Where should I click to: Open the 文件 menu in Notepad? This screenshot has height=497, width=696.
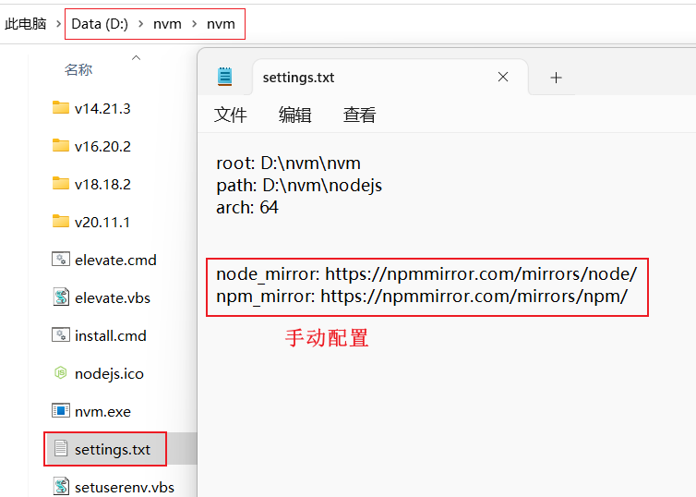click(231, 115)
